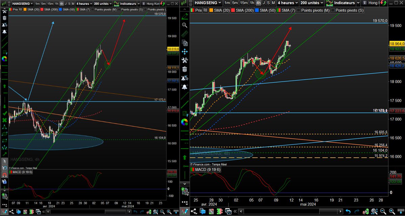Viewport: 405px width, 216px height.
Task: Open the color wheel icon in left chart sidebar
Action: pyautogui.click(x=4, y=58)
